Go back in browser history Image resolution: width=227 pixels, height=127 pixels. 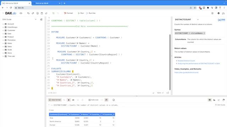(3, 8)
